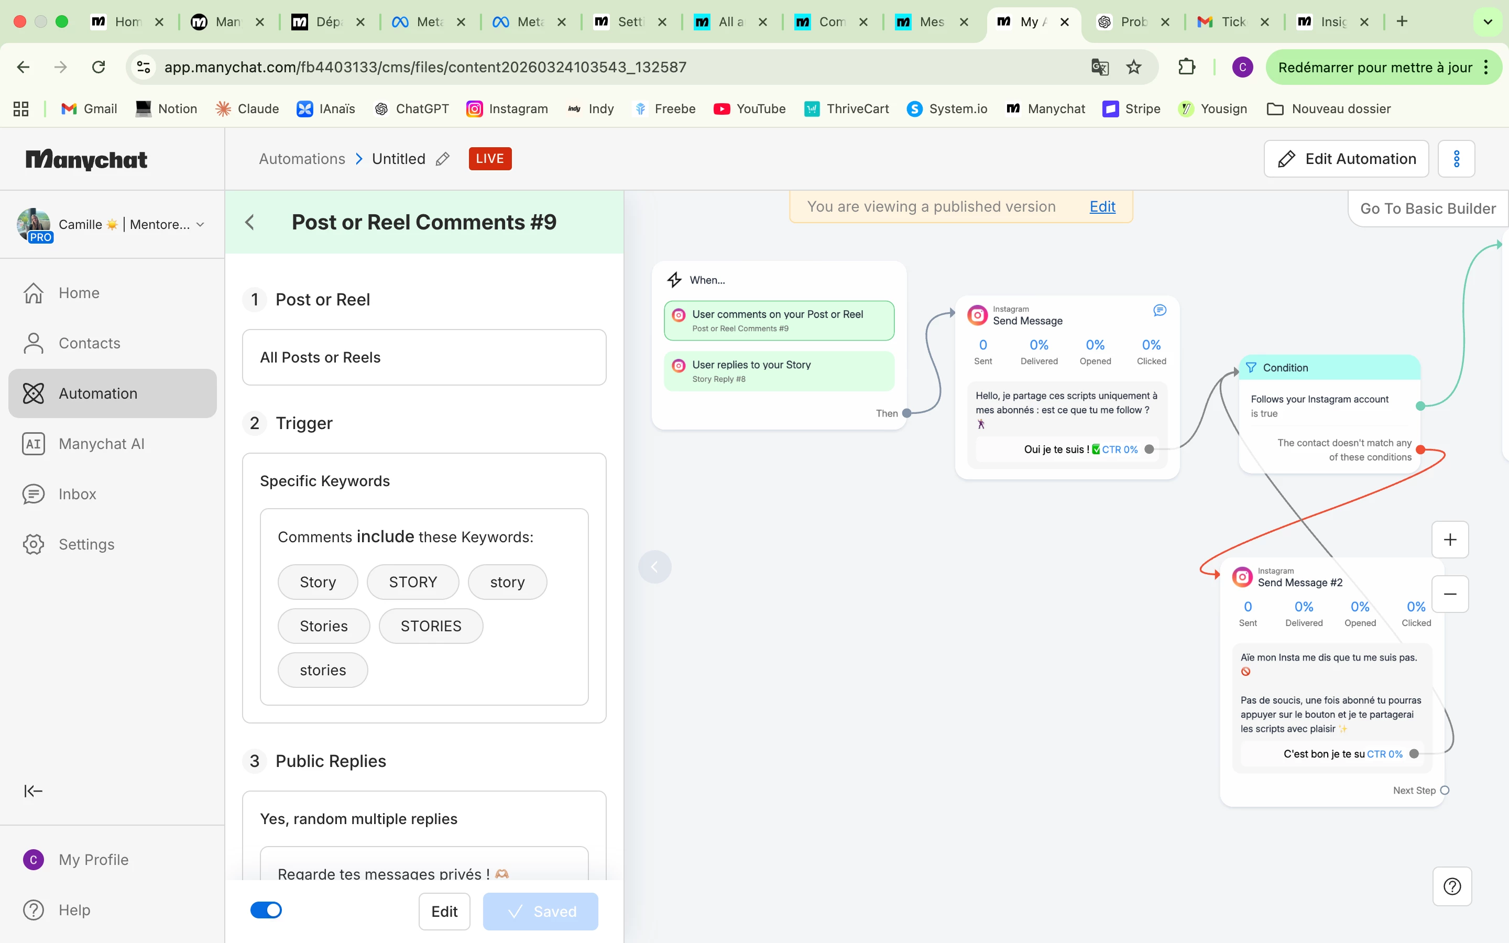Open Contacts in the sidebar
This screenshot has height=943, width=1509.
89,343
